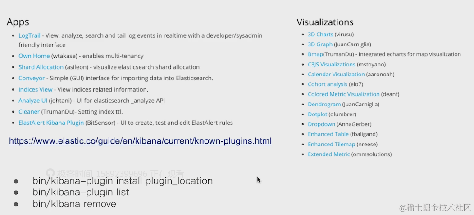Click the '(mstoyano)' author name

(x=371, y=65)
